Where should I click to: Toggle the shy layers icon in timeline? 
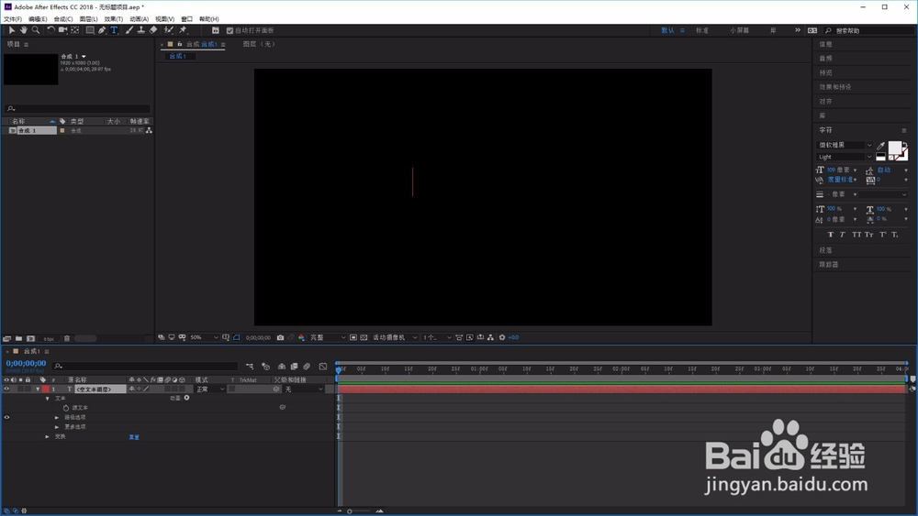282,367
